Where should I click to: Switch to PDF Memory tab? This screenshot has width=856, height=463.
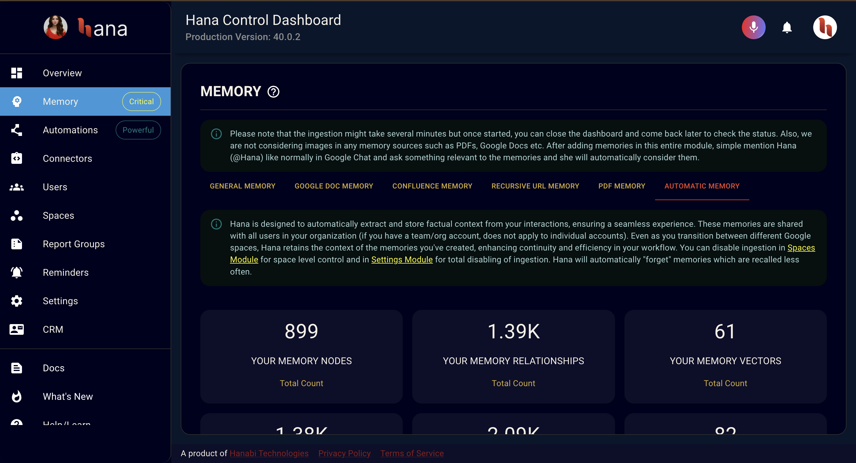click(x=621, y=186)
